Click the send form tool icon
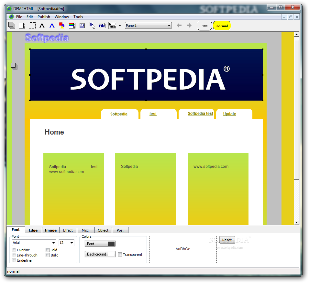 112,26
